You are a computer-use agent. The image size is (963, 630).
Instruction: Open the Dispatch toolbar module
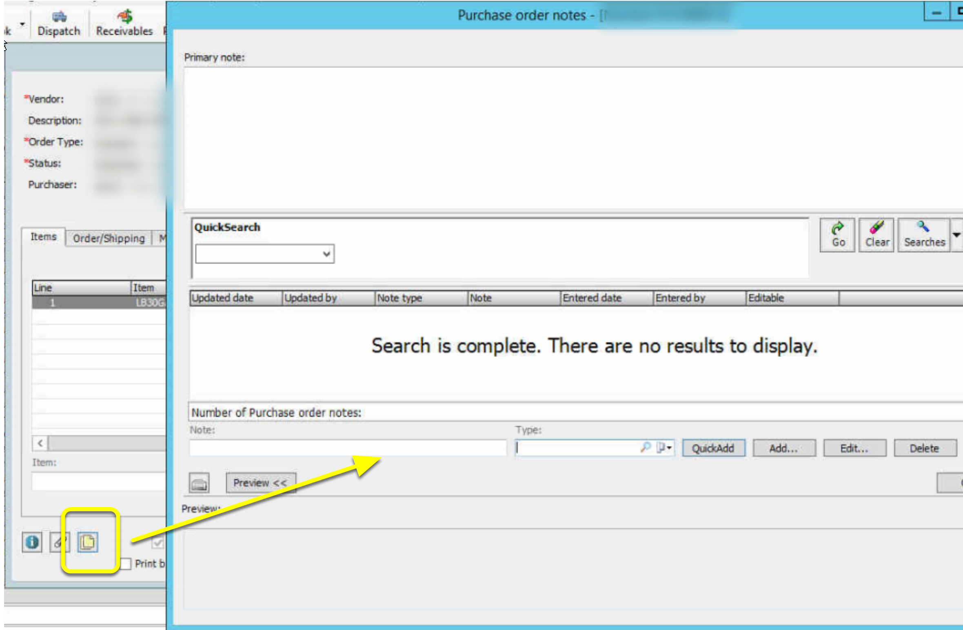tap(59, 23)
